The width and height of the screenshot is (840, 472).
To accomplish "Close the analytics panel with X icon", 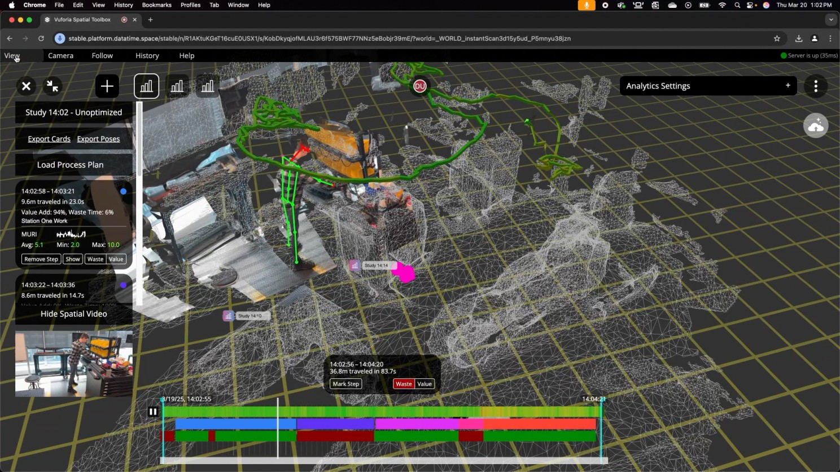I will click(26, 86).
